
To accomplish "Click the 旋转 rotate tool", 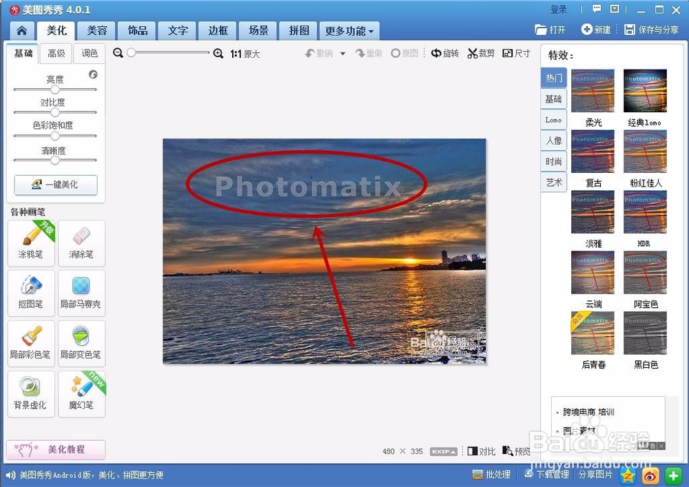I will click(444, 53).
